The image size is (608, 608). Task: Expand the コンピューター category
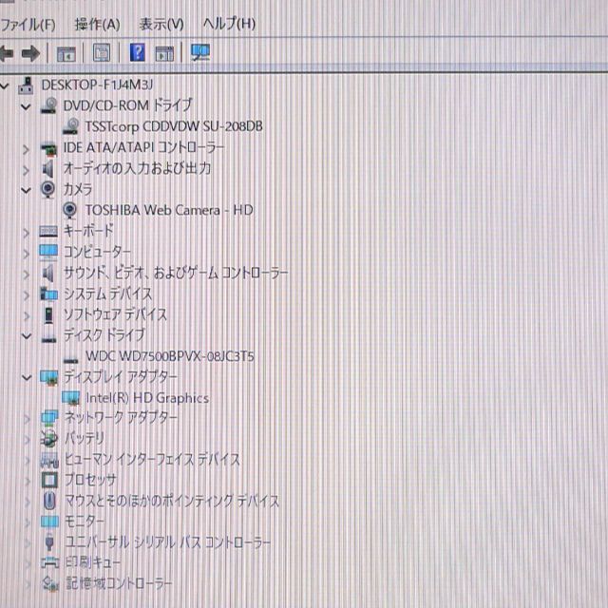coord(26,254)
